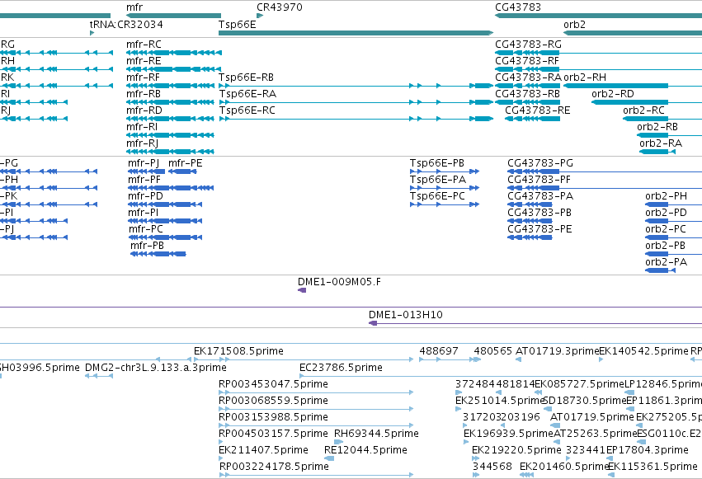This screenshot has height=479, width=702.
Task: Click the tRNA:CR32034 gene label
Action: (126, 24)
